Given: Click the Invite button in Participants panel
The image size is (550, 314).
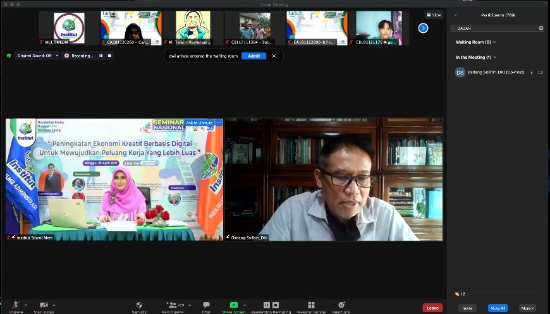Looking at the screenshot, I should [x=468, y=308].
